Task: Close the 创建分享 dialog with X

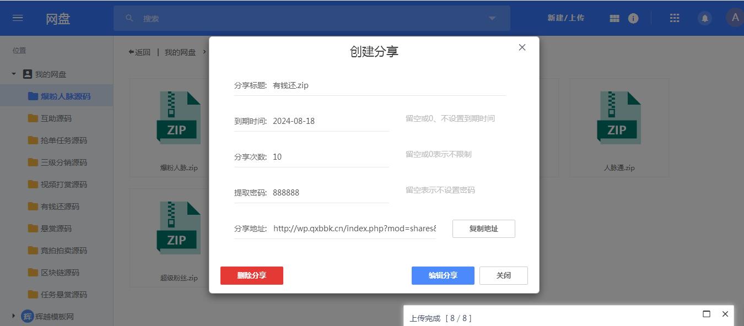Action: [522, 47]
